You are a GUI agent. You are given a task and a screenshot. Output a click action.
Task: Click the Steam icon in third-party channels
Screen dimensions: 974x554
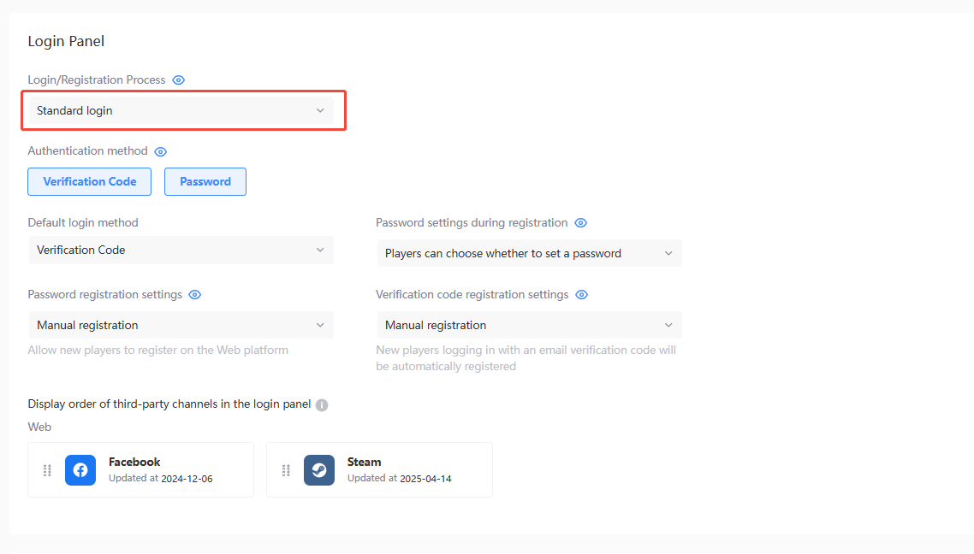pos(318,469)
